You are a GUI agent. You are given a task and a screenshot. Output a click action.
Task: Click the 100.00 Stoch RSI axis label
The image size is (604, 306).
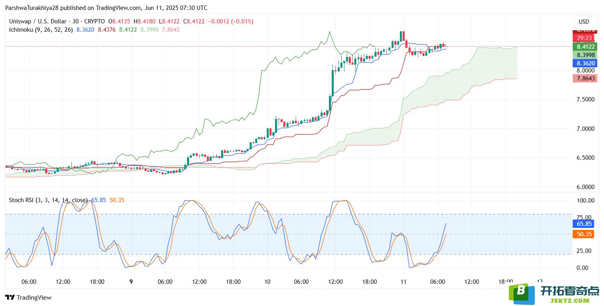(x=585, y=200)
